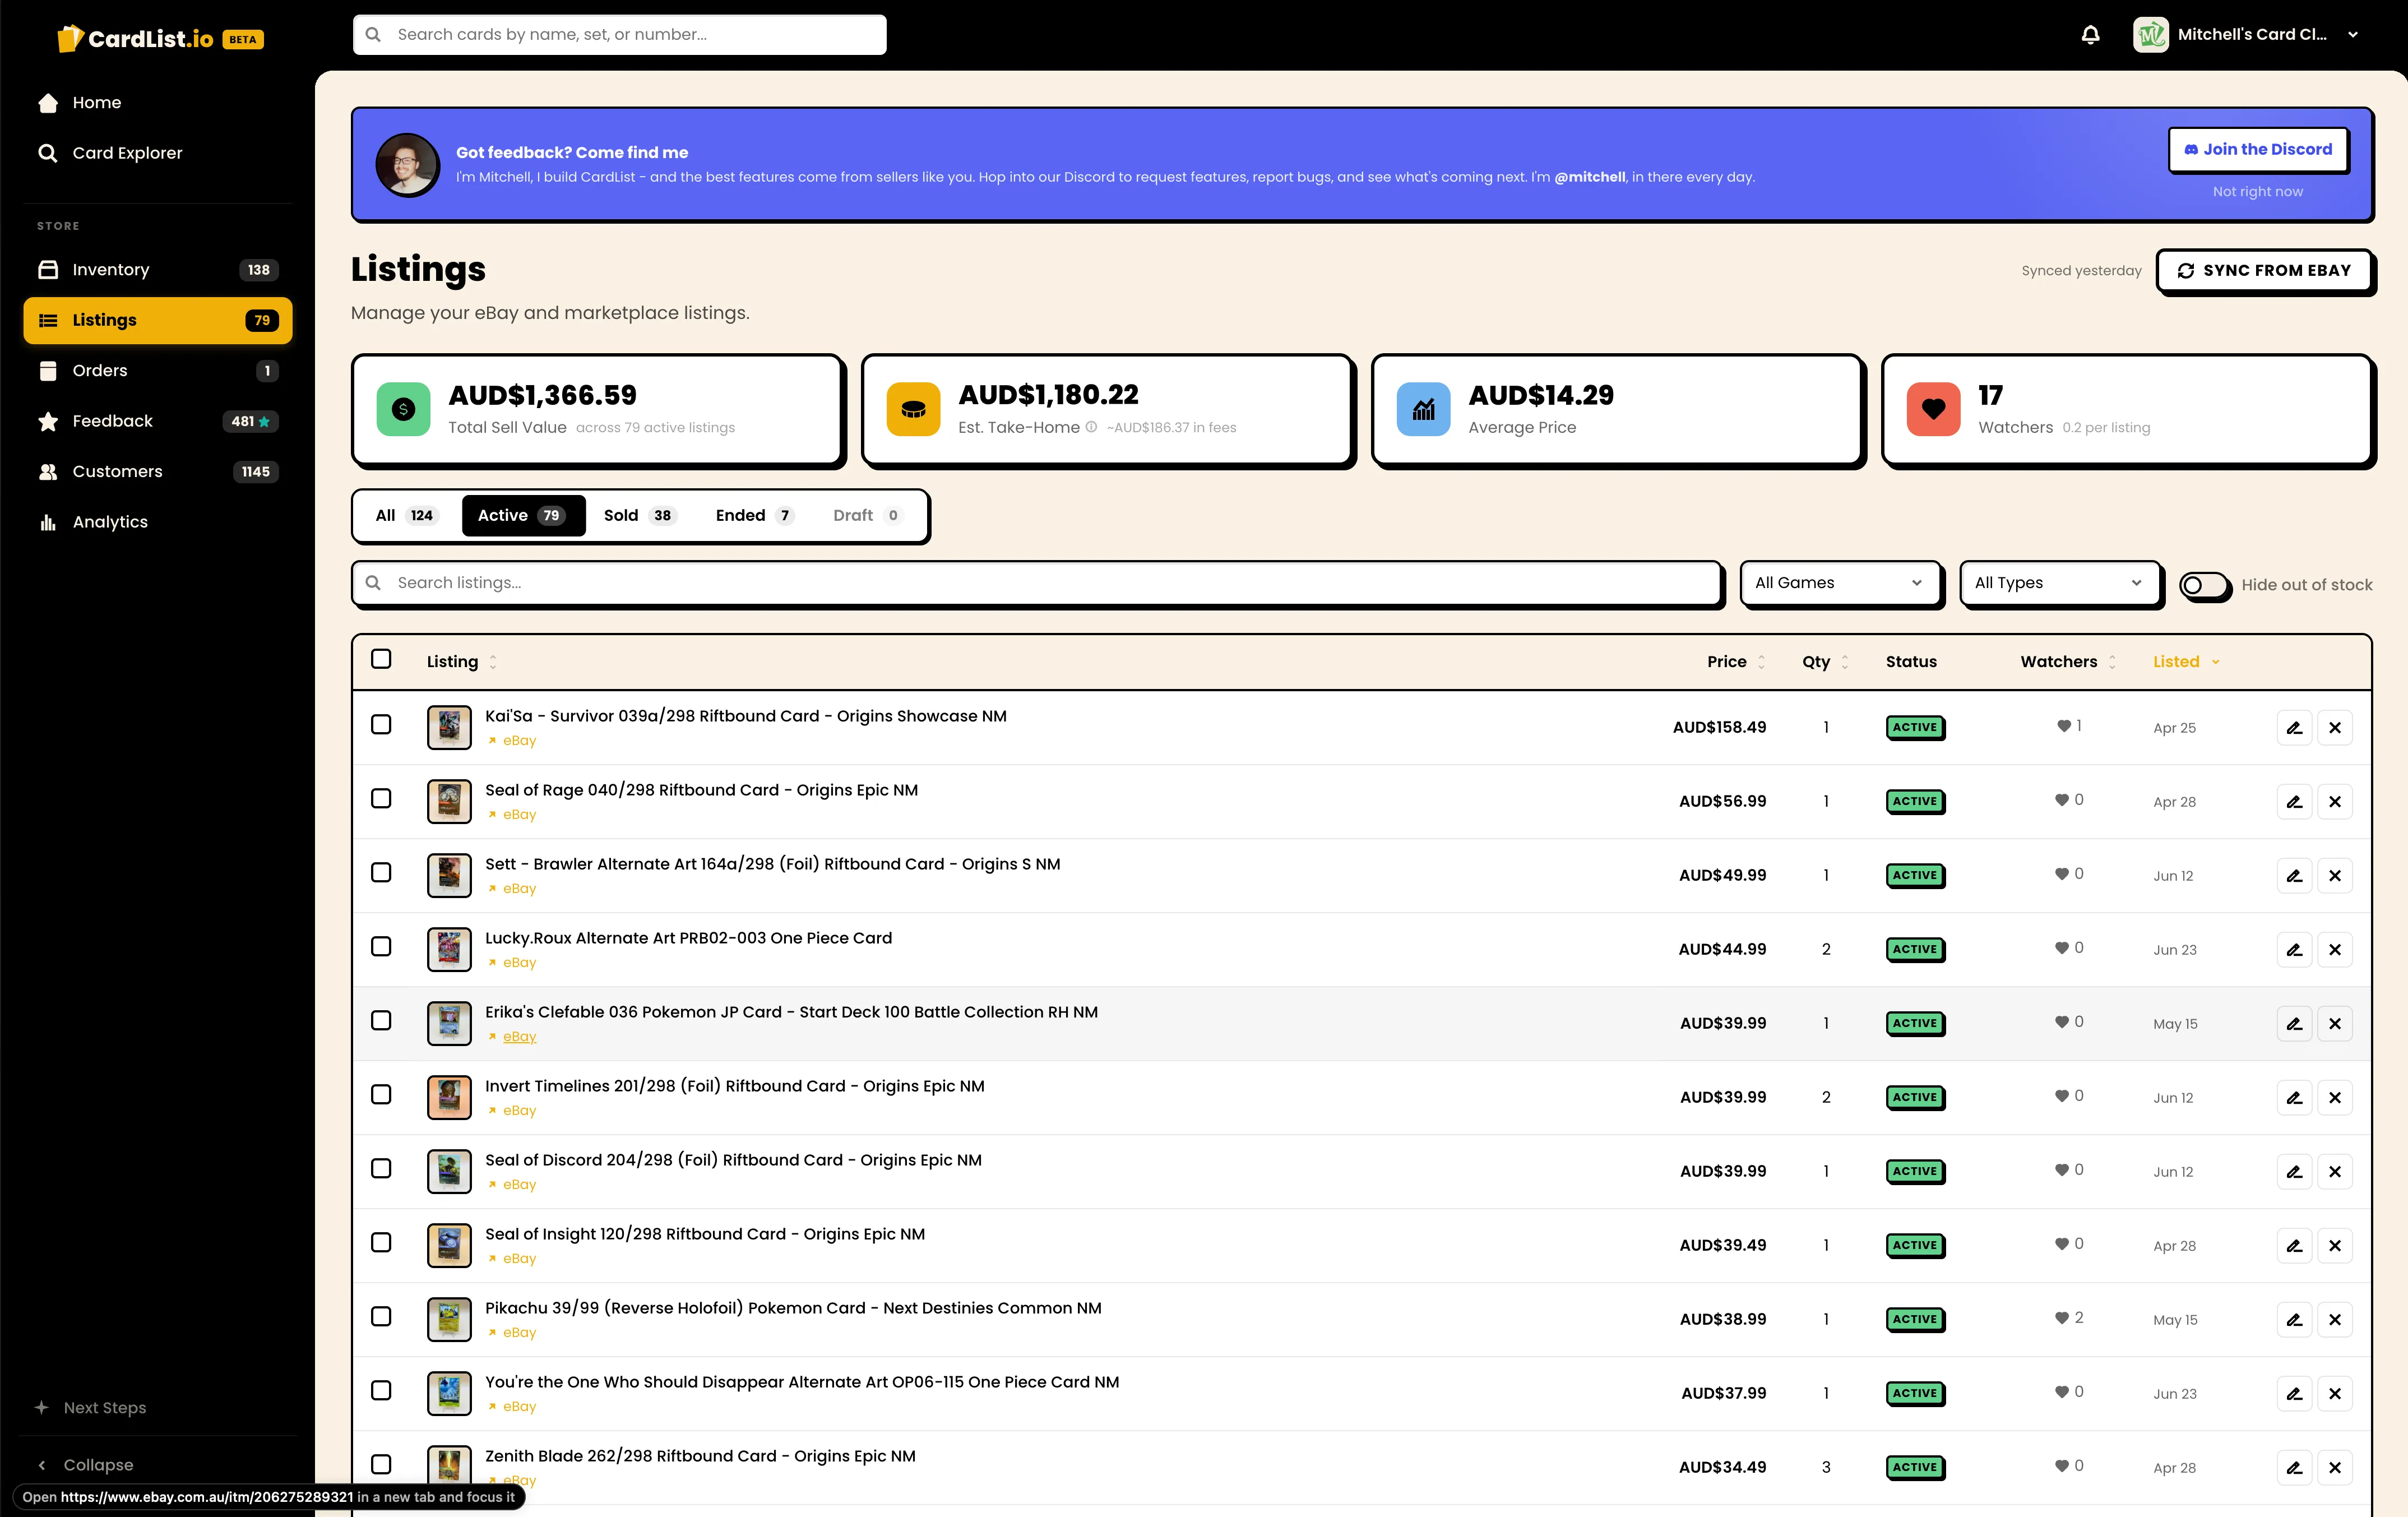This screenshot has width=2408, height=1517.
Task: Edit the Erika's Clefable listing
Action: click(x=2294, y=1024)
